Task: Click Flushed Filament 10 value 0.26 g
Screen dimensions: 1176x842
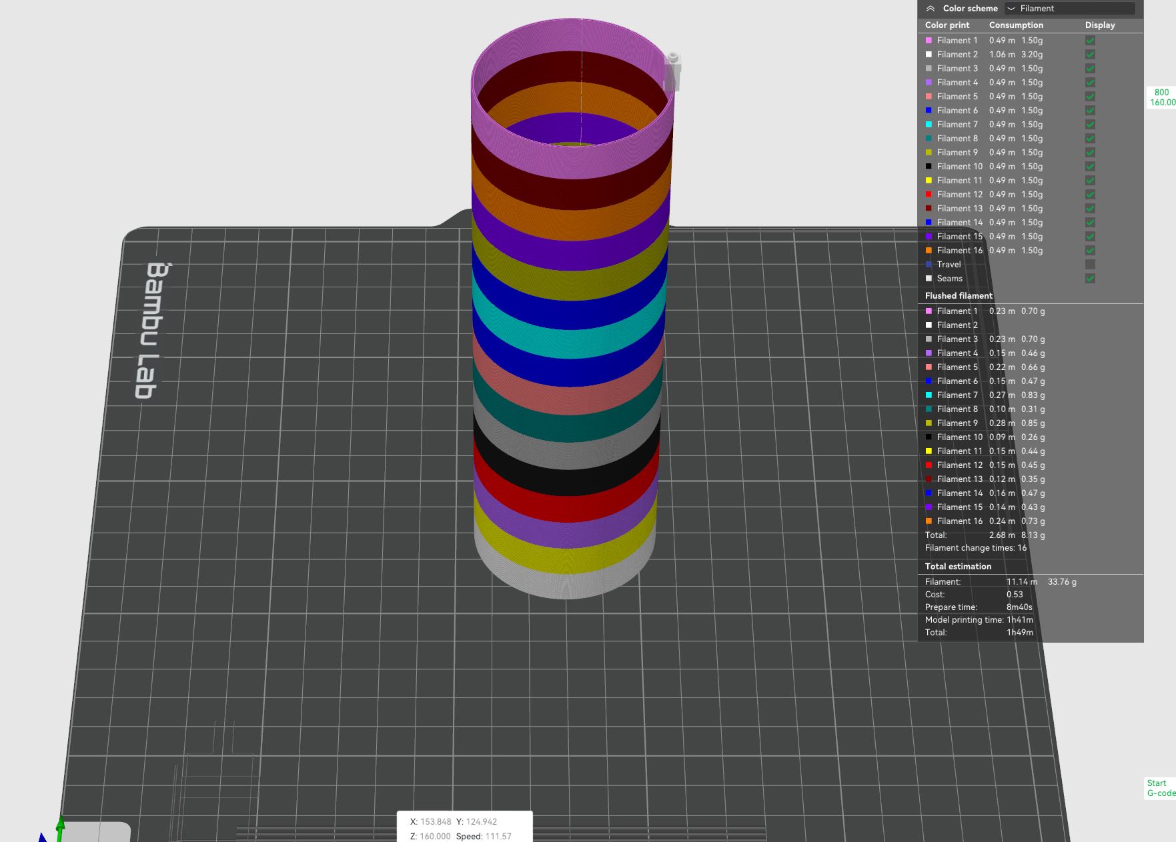Action: point(1033,437)
